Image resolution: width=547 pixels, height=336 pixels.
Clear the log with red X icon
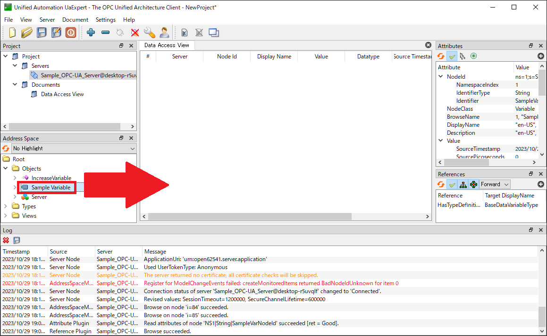click(x=6, y=240)
